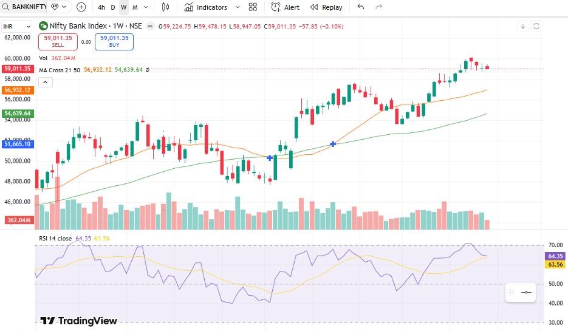Click the 30.00 RSI axis label
The height and width of the screenshot is (334, 568).
[x=556, y=322]
